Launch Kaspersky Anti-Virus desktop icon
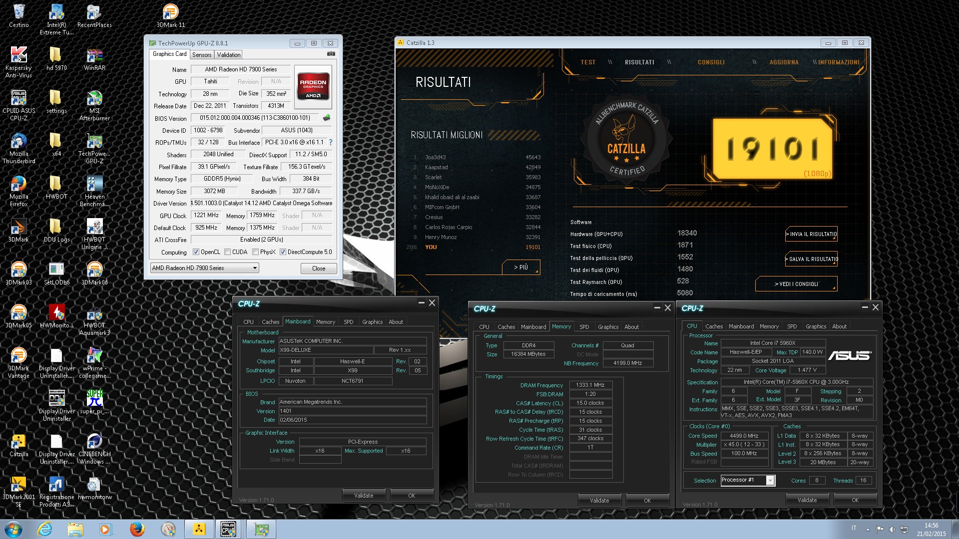 [18, 62]
